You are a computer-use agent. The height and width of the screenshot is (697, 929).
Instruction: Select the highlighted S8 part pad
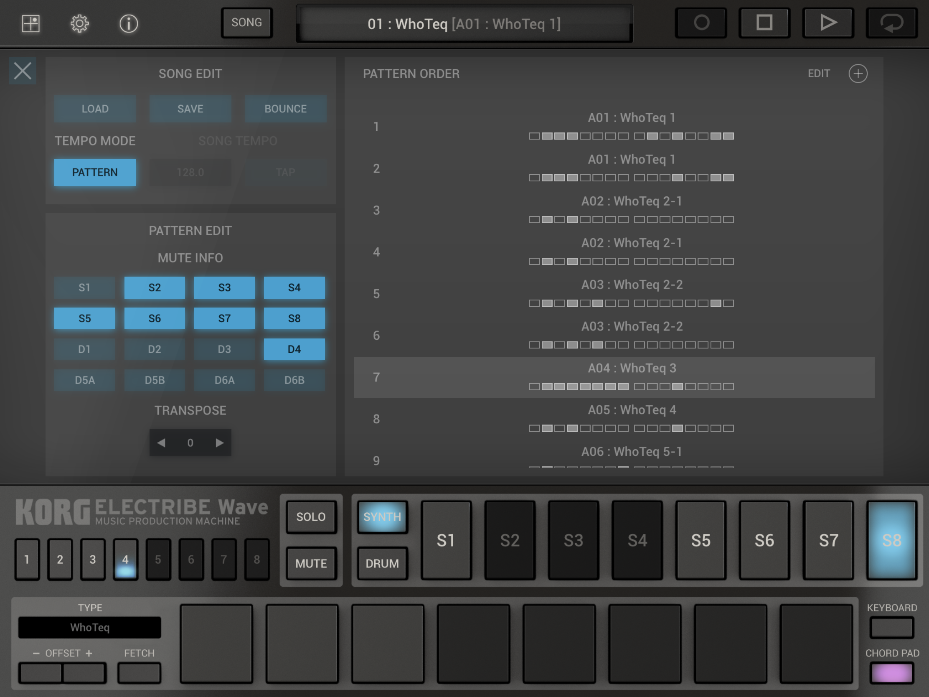tap(892, 540)
